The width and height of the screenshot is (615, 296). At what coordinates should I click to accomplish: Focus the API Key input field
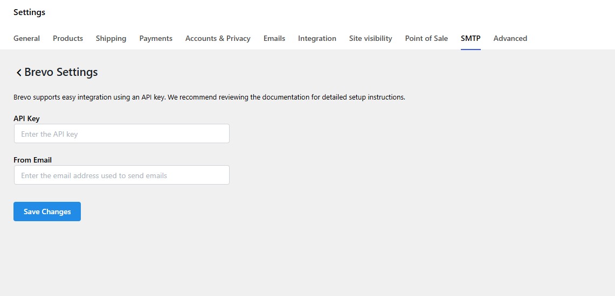122,134
